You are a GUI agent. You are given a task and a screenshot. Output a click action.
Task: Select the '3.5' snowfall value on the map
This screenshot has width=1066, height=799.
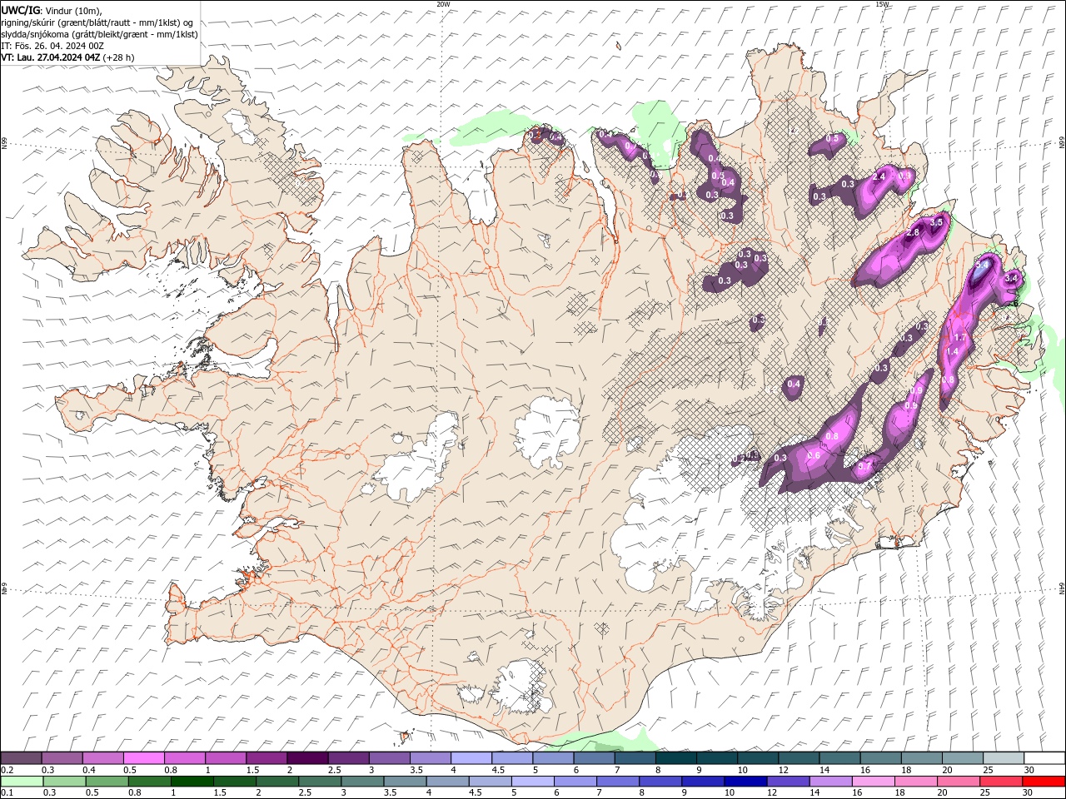(x=936, y=222)
